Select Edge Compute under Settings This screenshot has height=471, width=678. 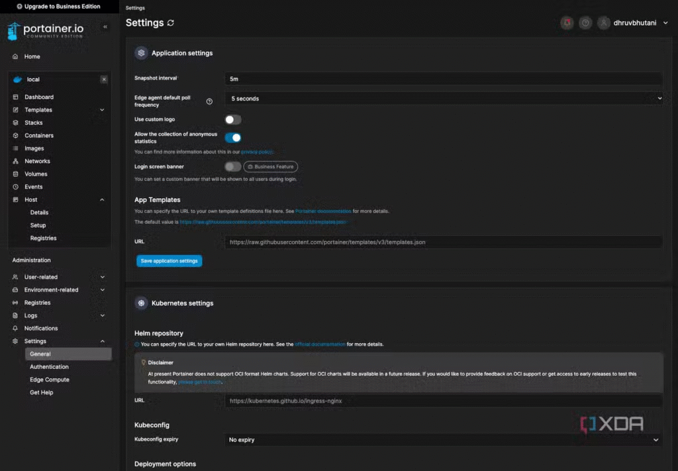(49, 380)
